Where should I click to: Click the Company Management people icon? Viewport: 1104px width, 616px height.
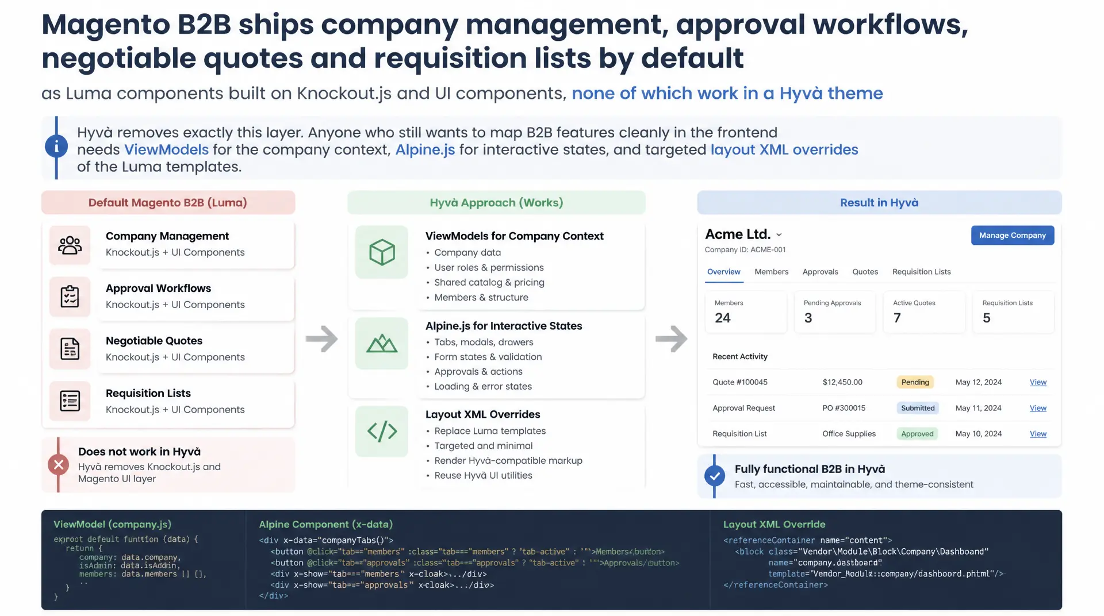point(70,245)
